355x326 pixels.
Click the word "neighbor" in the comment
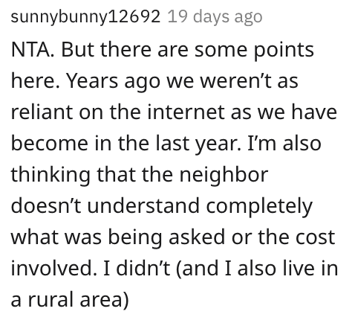pyautogui.click(x=224, y=176)
